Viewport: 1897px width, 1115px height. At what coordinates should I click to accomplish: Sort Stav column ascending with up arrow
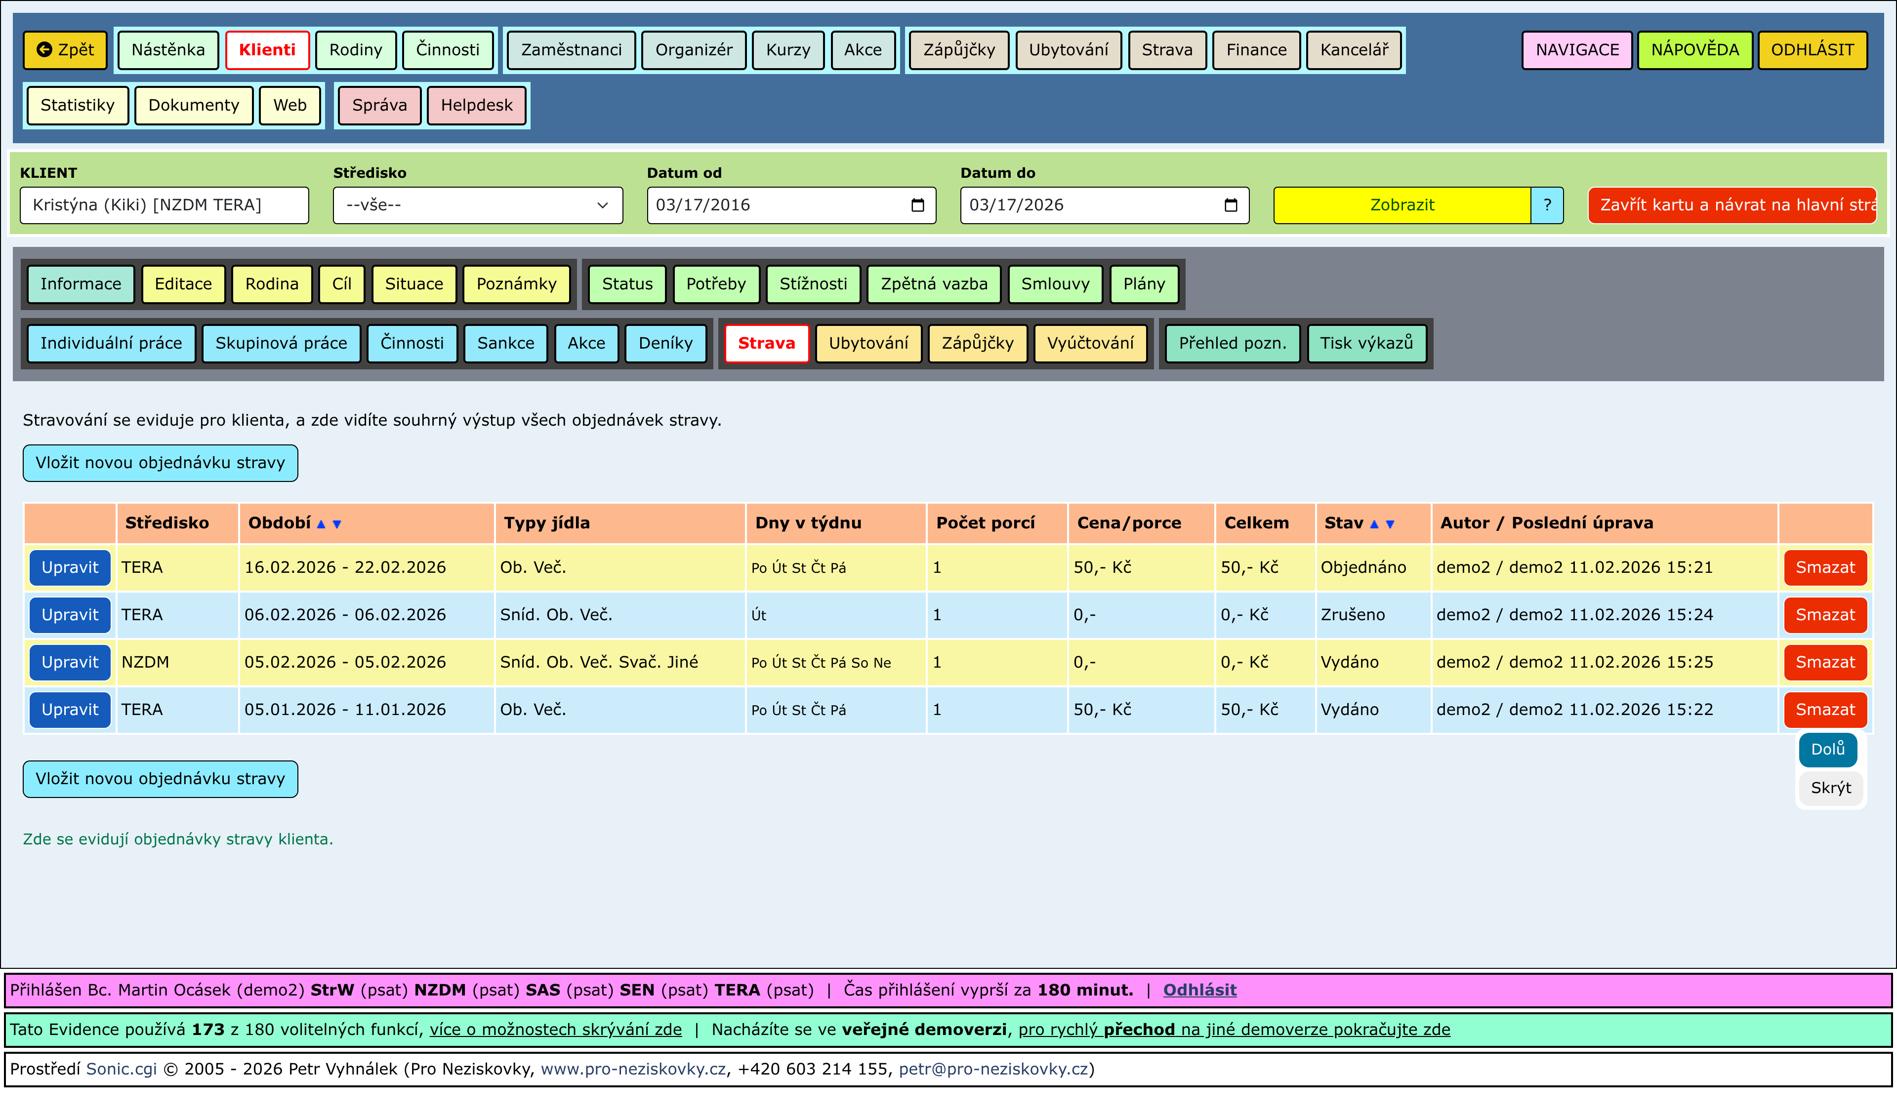(x=1374, y=524)
